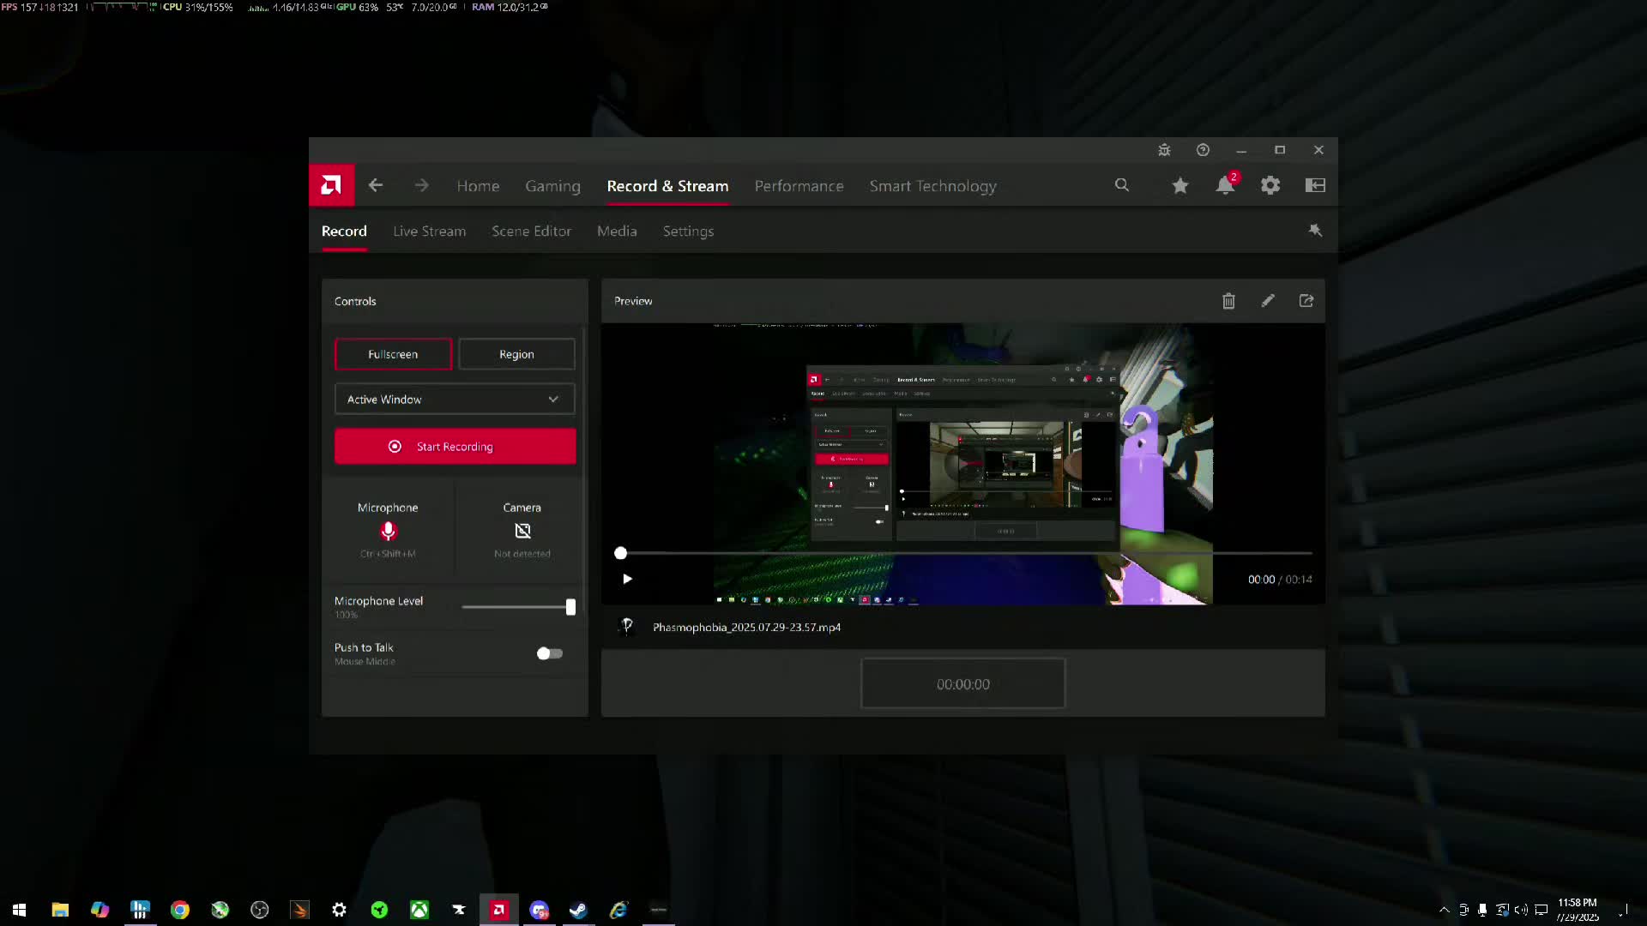Open favorites star icon
1647x926 pixels.
tap(1180, 185)
